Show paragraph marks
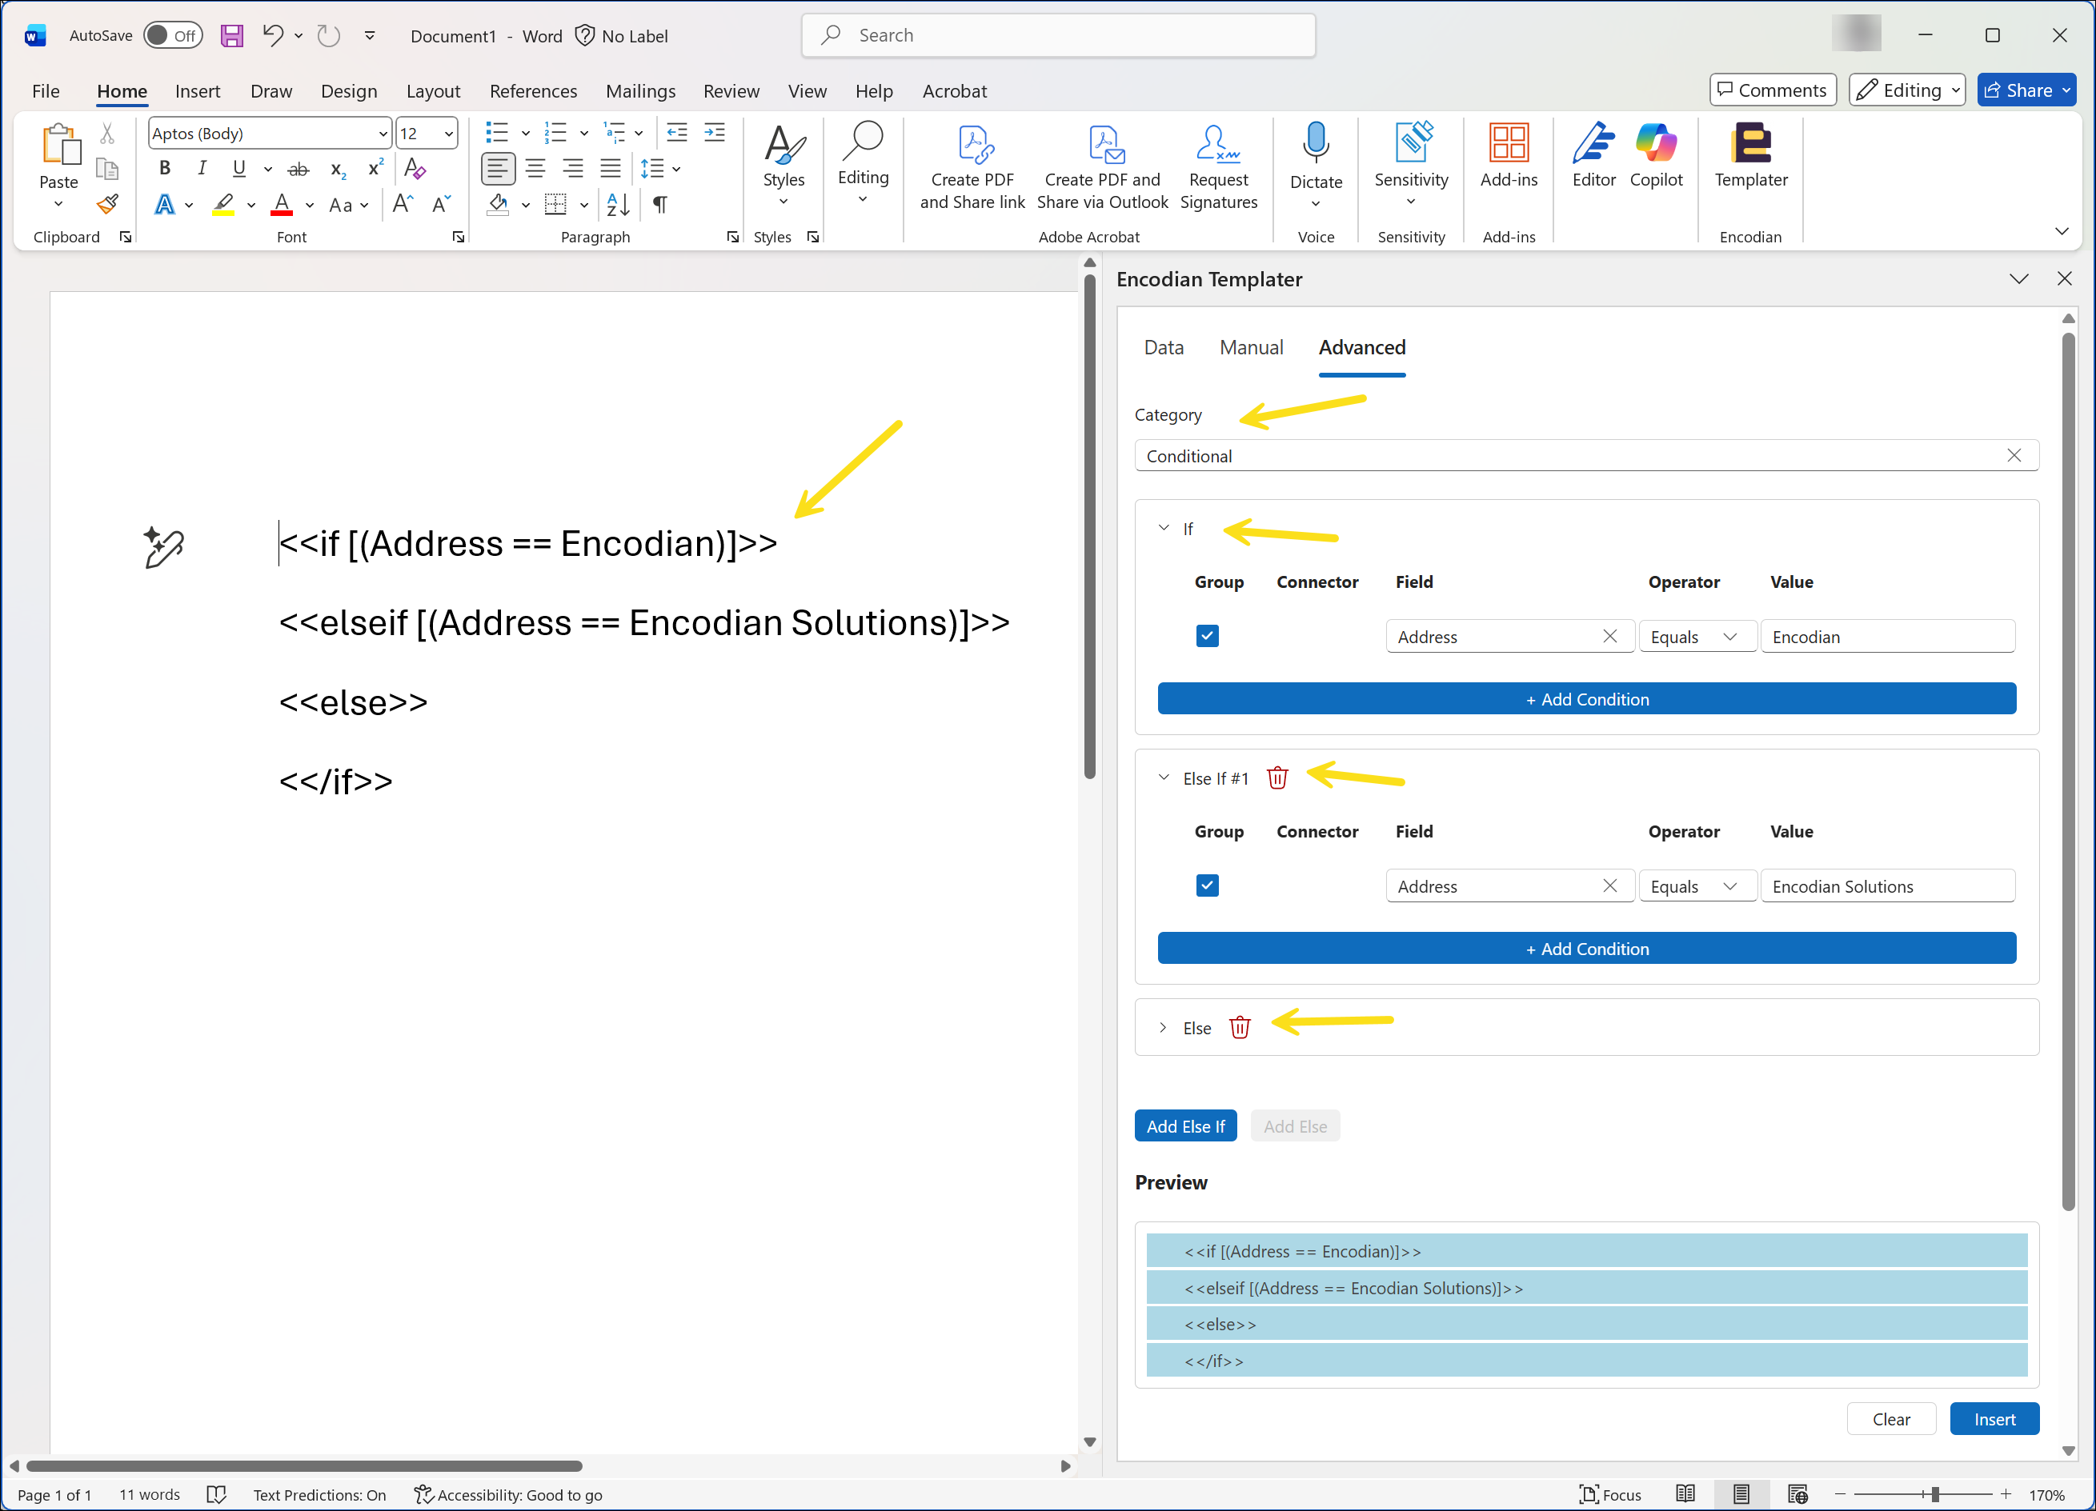Viewport: 2096px width, 1511px height. [x=659, y=204]
